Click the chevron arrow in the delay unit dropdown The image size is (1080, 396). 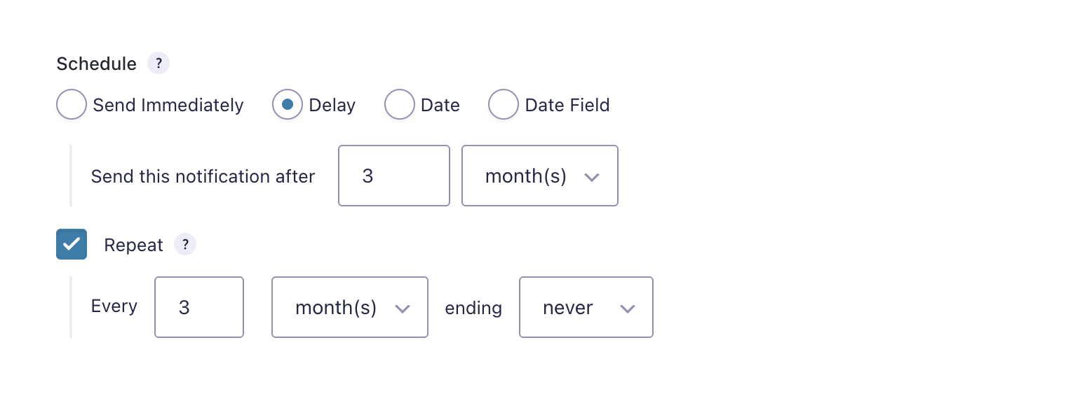tap(591, 177)
